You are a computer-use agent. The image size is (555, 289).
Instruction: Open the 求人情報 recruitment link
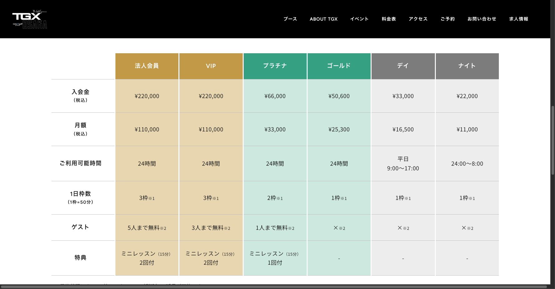coord(518,19)
